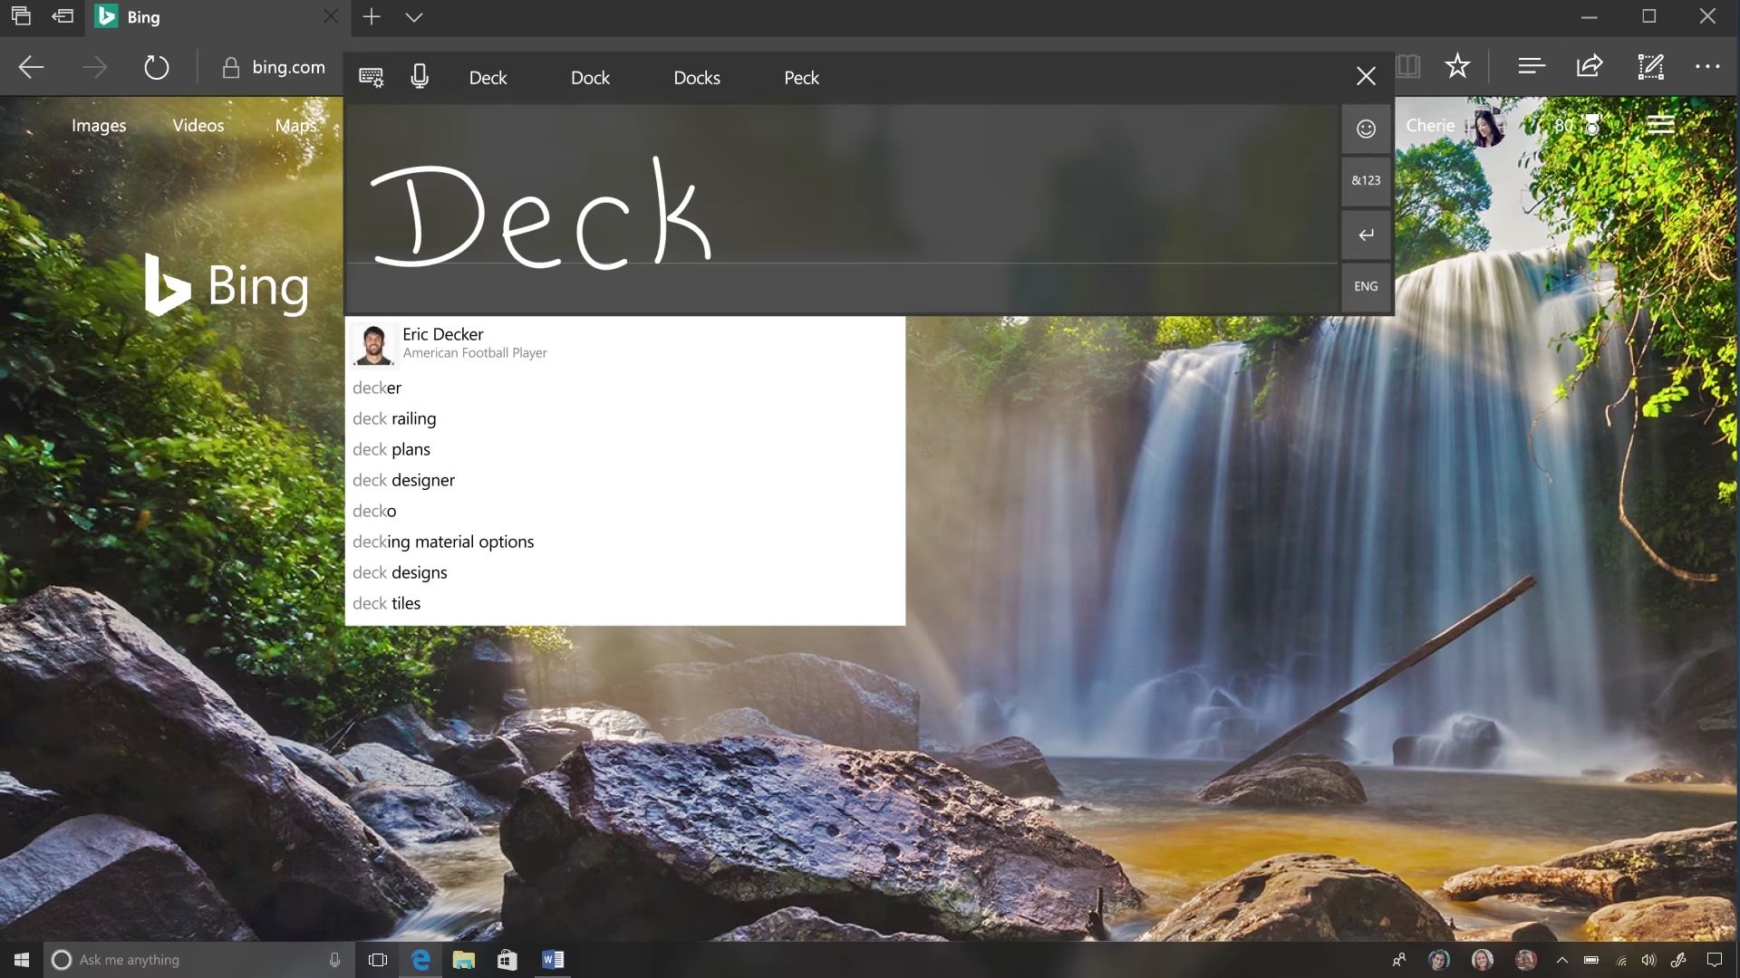Open the Images tab on Bing
Screen dimensions: 1740x978
[99, 126]
